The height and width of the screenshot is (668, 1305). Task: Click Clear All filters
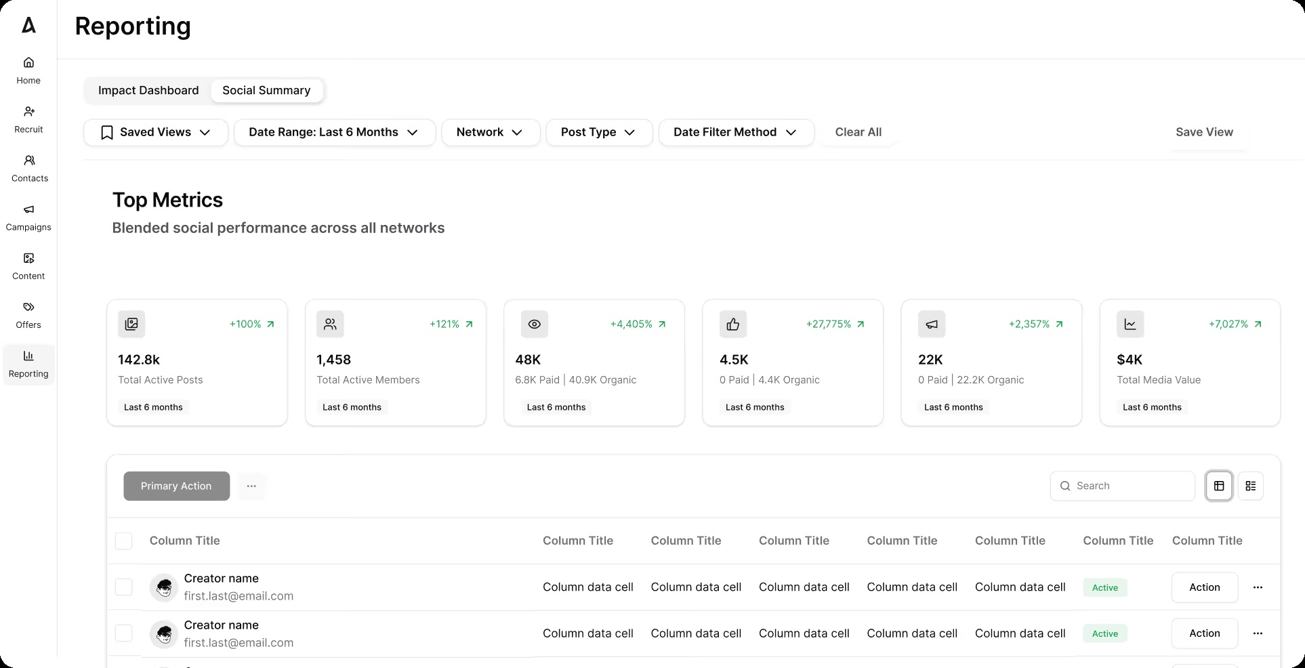pyautogui.click(x=858, y=132)
